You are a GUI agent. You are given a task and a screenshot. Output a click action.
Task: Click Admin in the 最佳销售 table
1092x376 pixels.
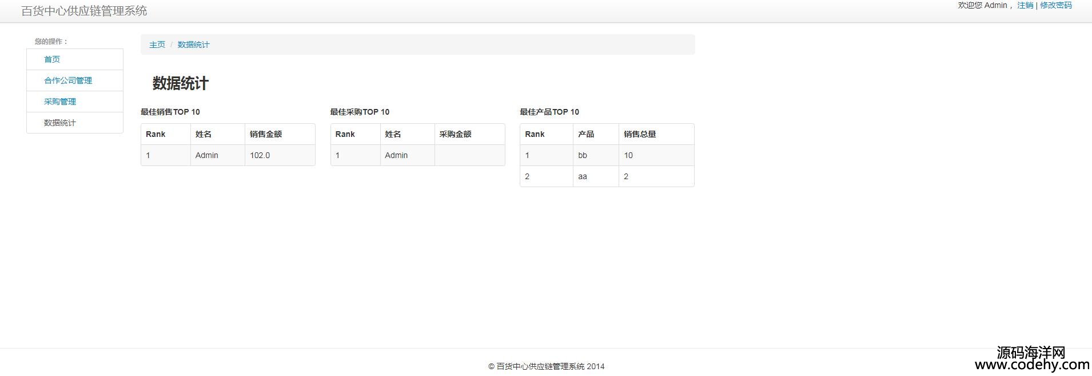click(x=207, y=155)
